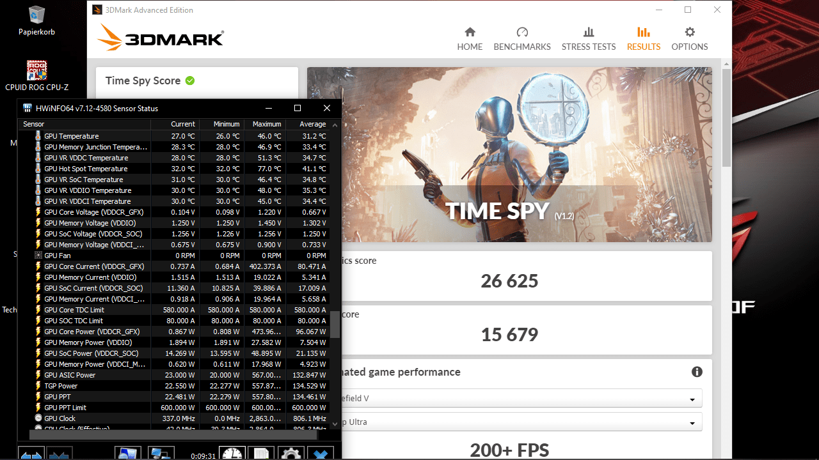This screenshot has width=819, height=460.
Task: Click the green check next to Time Spy Score
Action: pos(190,80)
